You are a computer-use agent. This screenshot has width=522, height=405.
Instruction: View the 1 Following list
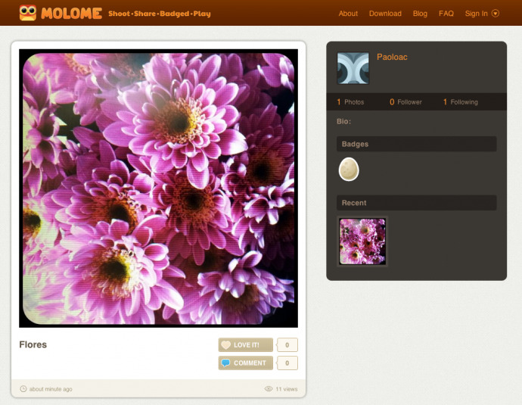click(460, 102)
